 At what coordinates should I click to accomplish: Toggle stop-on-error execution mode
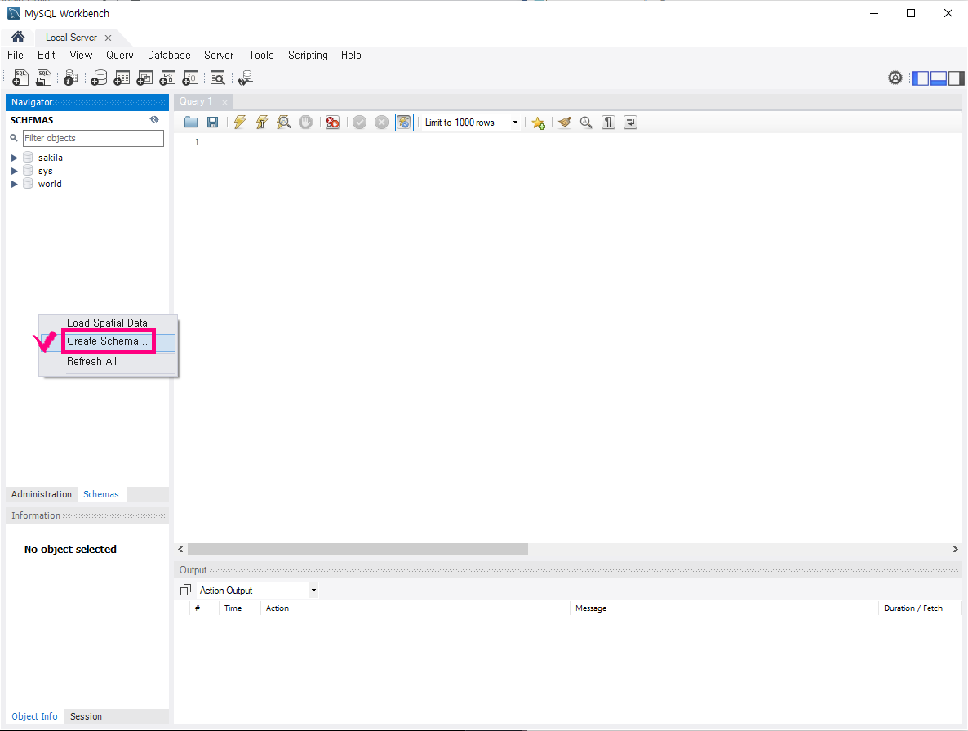coord(332,123)
